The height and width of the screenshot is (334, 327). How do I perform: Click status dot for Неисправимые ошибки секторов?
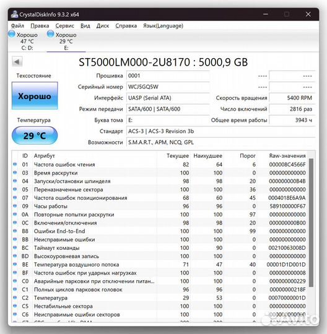[15, 314]
